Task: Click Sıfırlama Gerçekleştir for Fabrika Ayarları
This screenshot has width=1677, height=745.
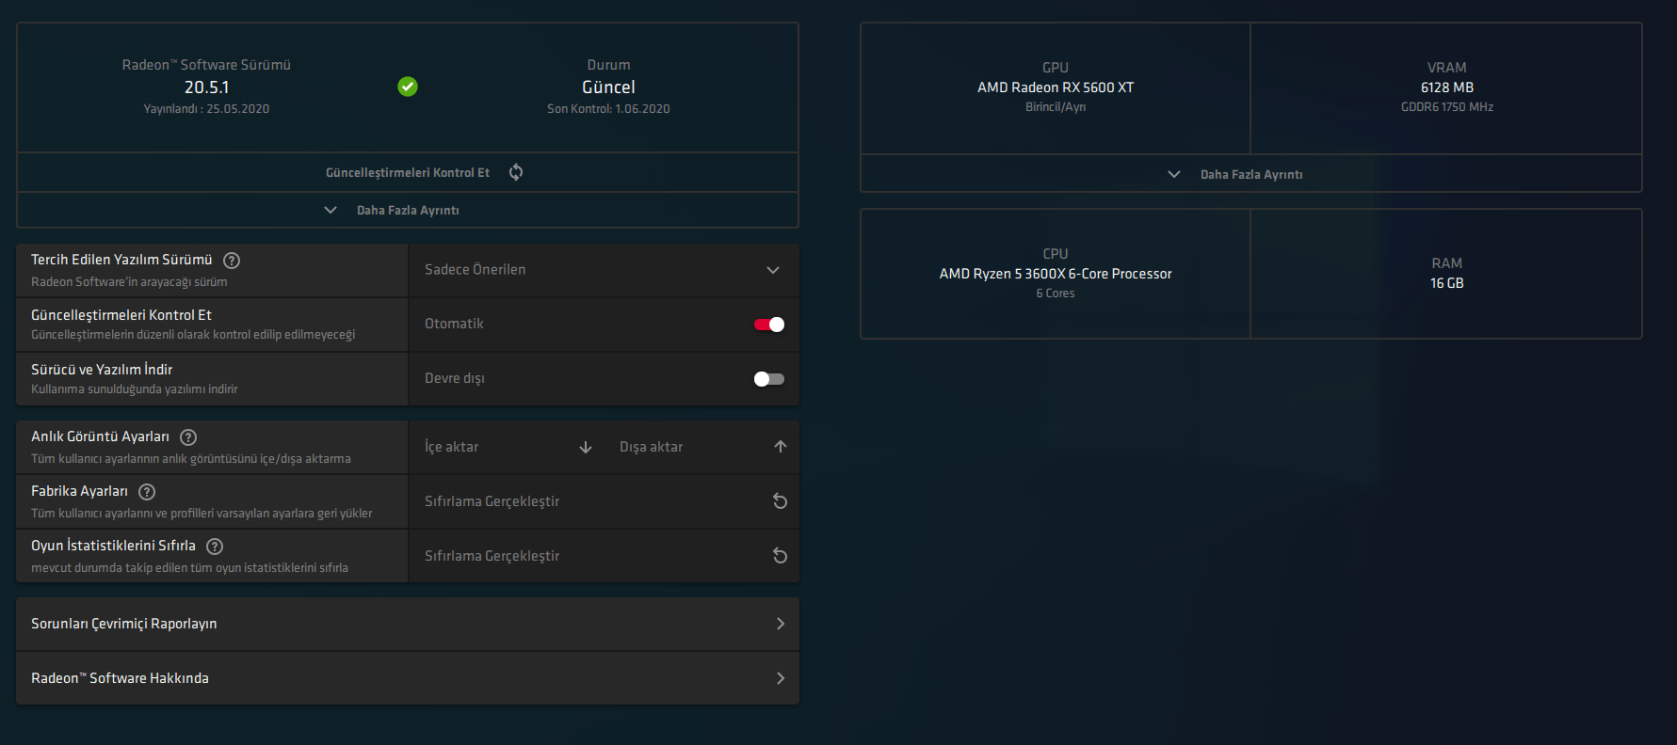Action: pos(604,501)
